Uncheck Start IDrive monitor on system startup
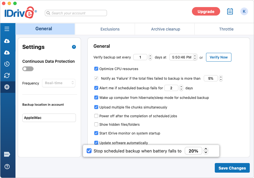Viewport: 254px width, 178px height. coord(96,133)
